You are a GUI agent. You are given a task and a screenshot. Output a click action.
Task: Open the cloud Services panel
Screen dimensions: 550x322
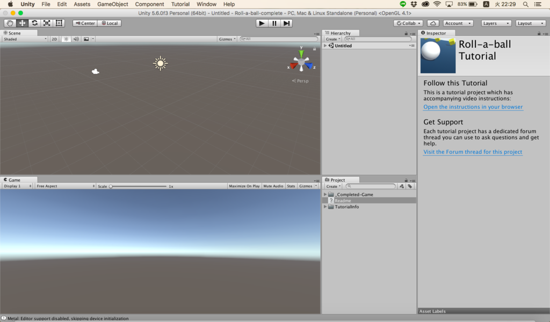[433, 23]
